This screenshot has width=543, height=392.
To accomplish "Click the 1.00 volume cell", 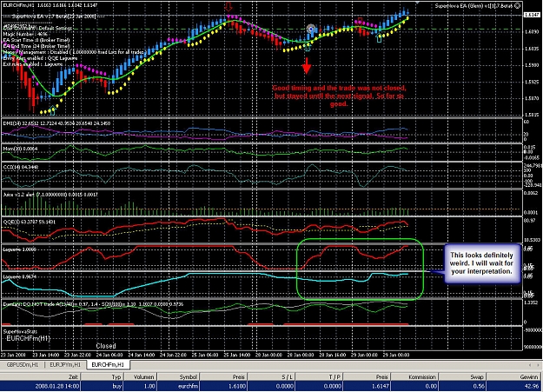I will tap(150, 386).
